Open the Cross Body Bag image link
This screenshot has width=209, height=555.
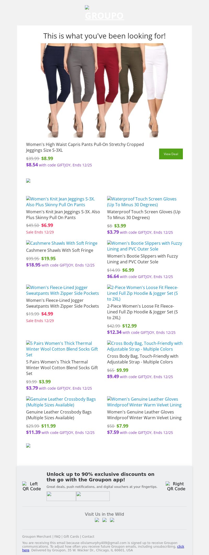[x=145, y=346]
